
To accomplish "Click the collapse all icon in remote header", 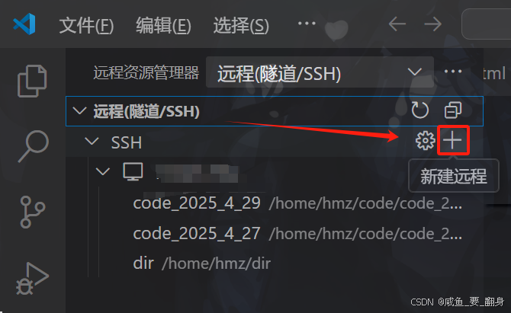I will [x=453, y=110].
